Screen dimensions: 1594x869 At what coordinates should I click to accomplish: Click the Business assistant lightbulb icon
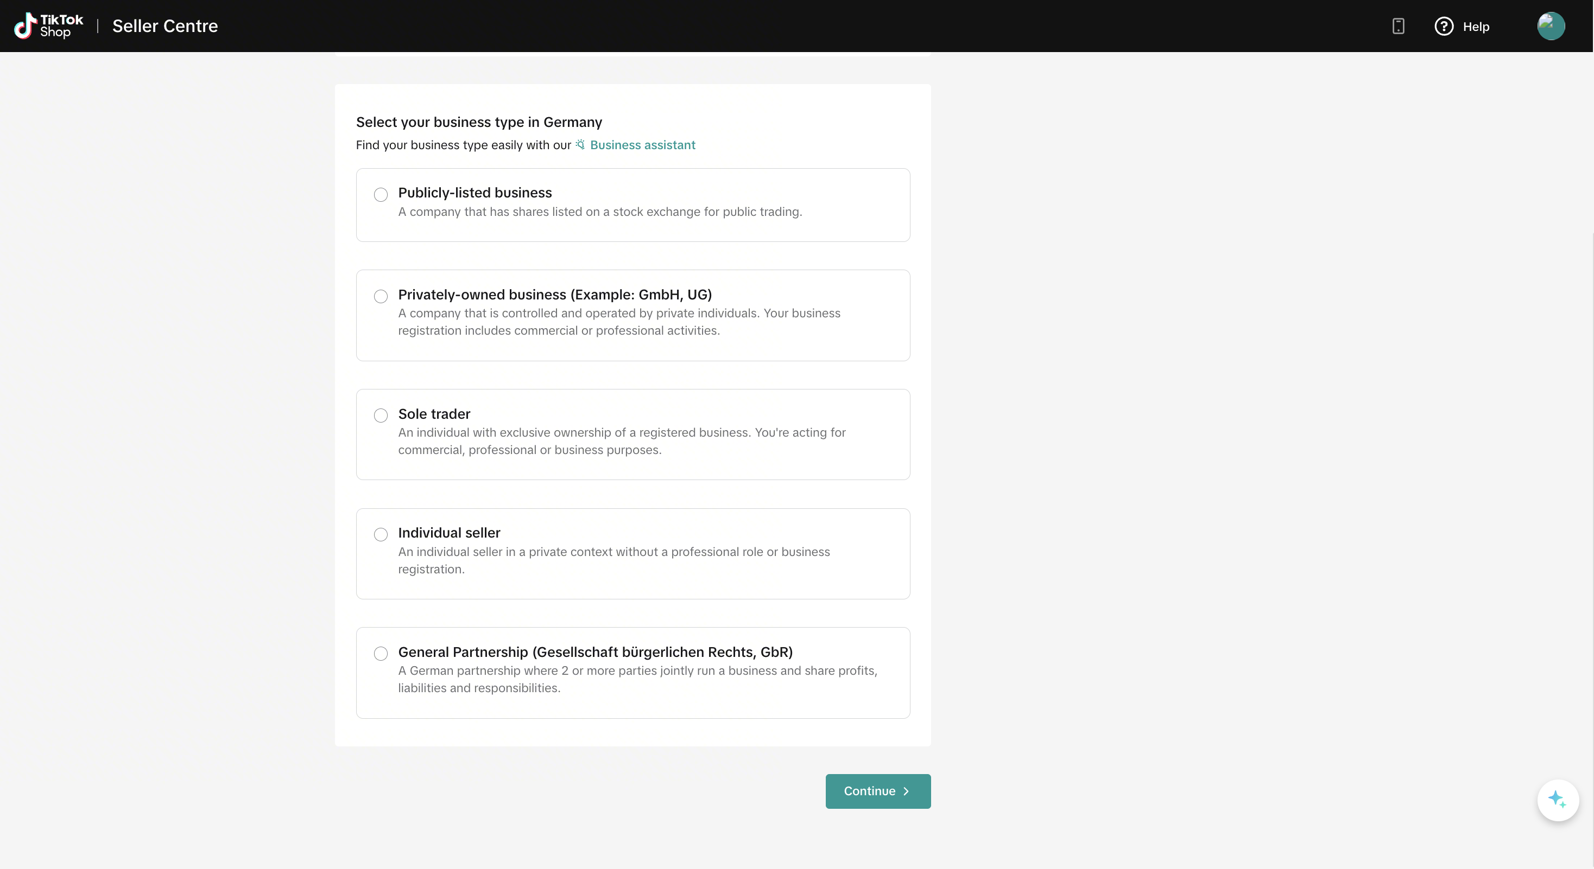pyautogui.click(x=580, y=145)
